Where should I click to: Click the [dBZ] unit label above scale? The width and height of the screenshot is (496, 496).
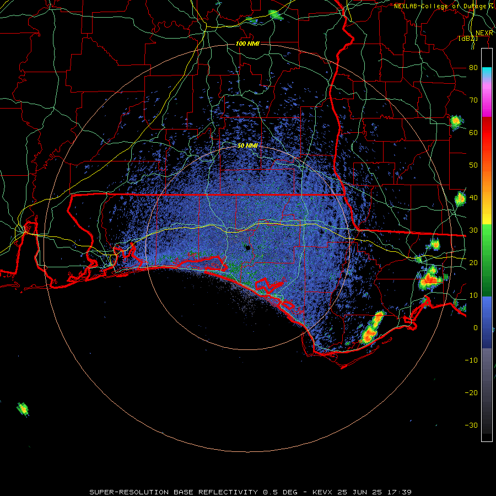pyautogui.click(x=468, y=39)
